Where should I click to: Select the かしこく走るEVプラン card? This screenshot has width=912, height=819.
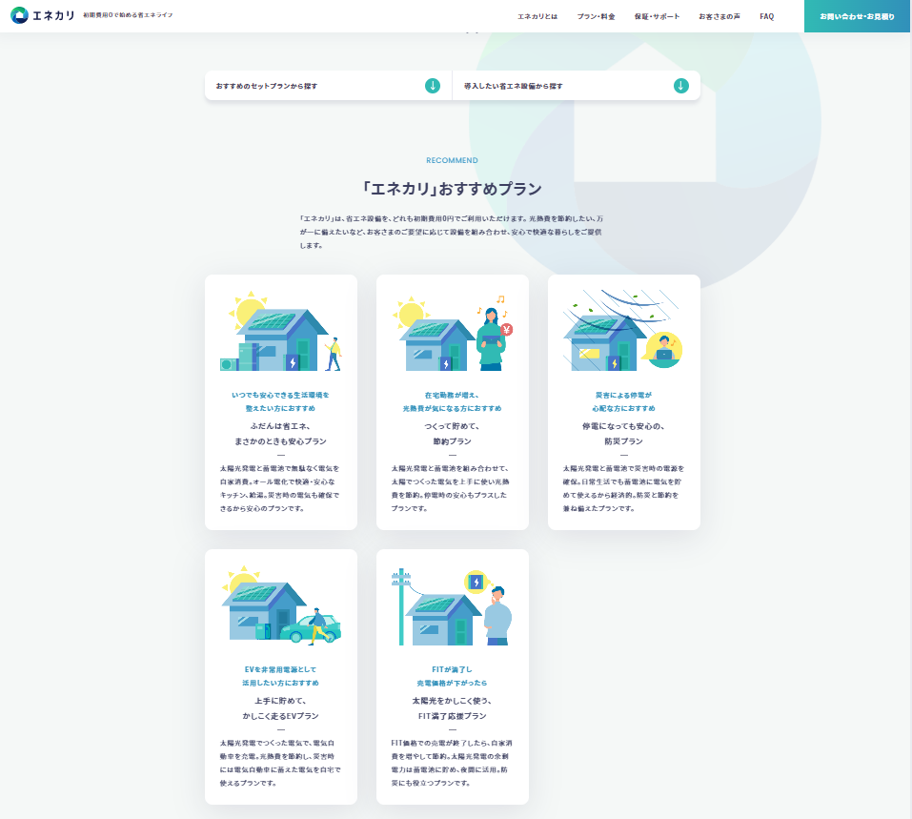280,677
